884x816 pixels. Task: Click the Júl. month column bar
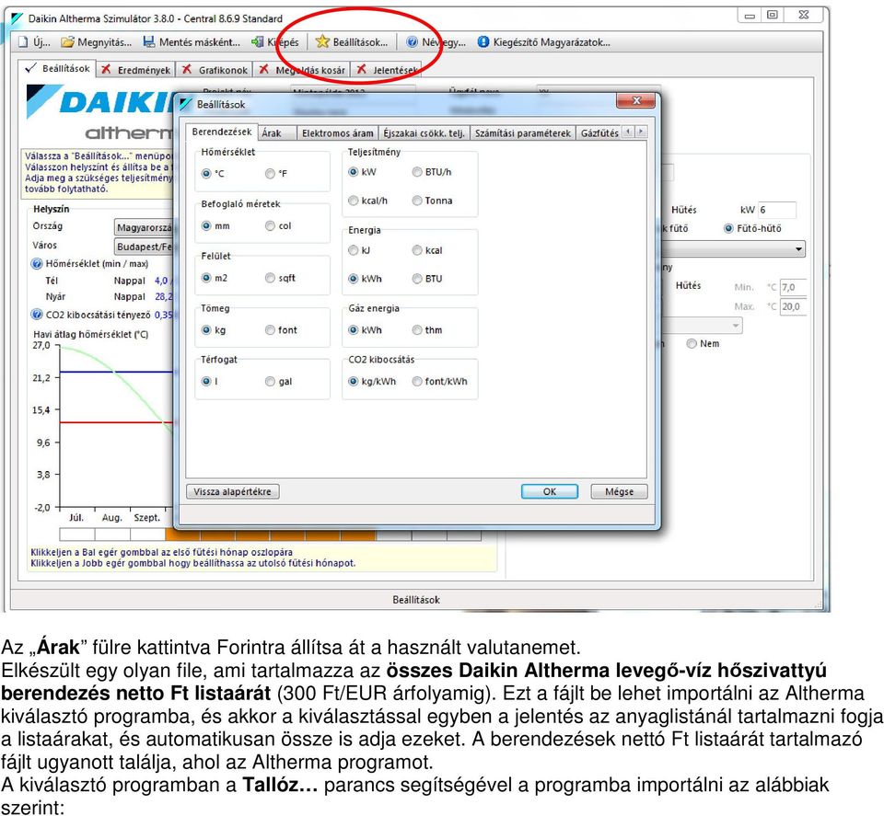[x=77, y=534]
